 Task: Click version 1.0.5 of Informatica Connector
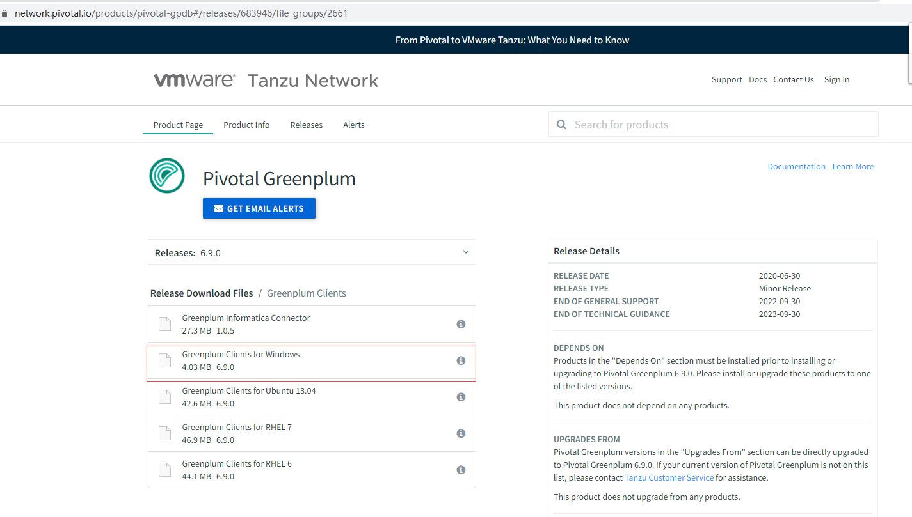[225, 331]
